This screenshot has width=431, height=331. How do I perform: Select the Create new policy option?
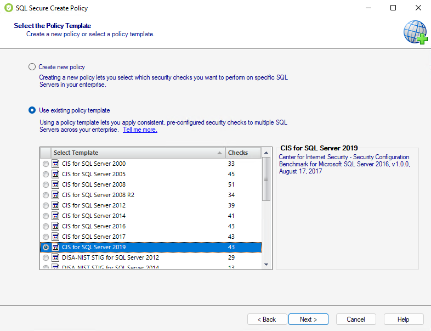(x=32, y=67)
